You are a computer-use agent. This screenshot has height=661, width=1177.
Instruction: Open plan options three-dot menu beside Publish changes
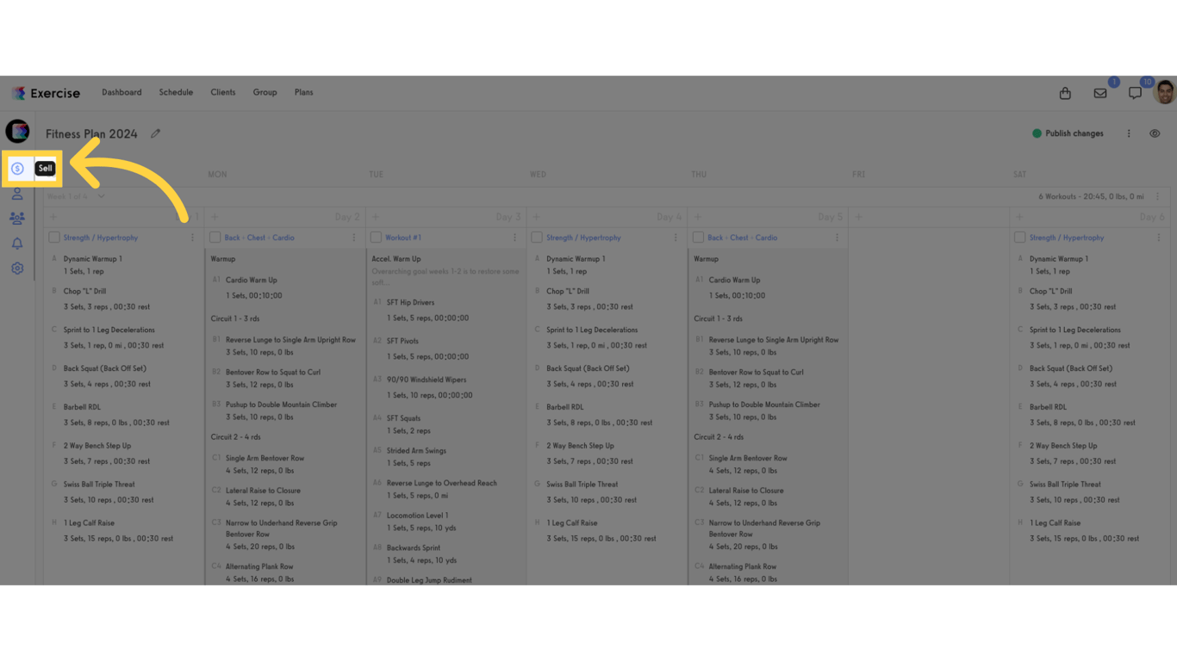1129,133
